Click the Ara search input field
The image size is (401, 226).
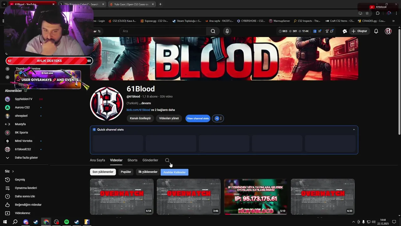pos(163,31)
